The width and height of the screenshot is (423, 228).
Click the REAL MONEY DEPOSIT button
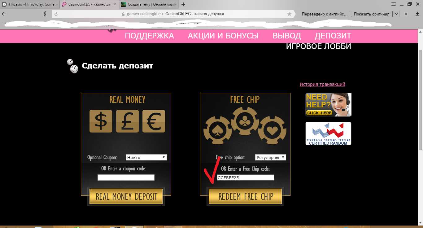click(126, 196)
